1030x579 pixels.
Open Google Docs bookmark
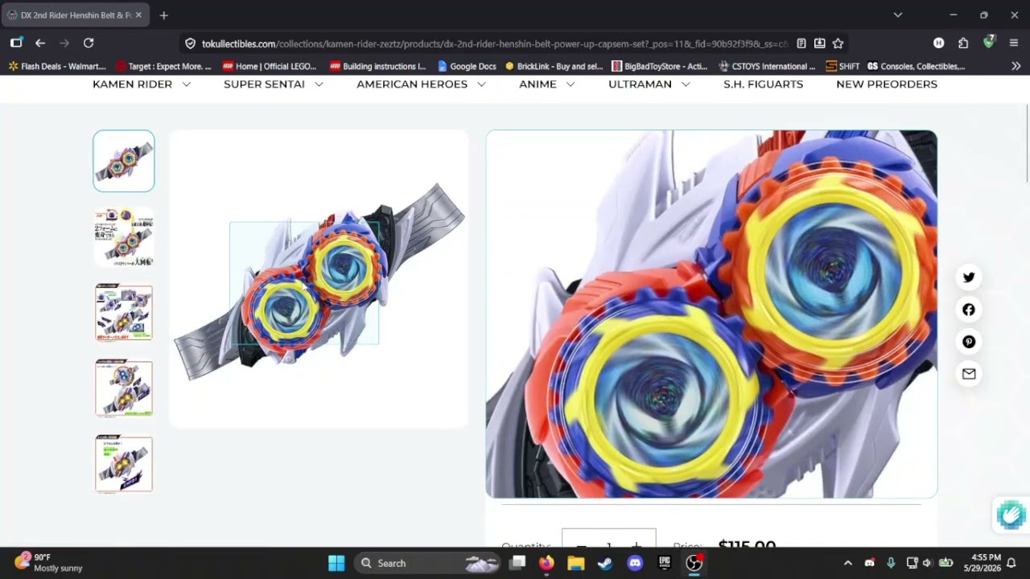467,67
